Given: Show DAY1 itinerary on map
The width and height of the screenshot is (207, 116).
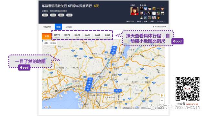Looking at the screenshot, I should tap(57, 36).
